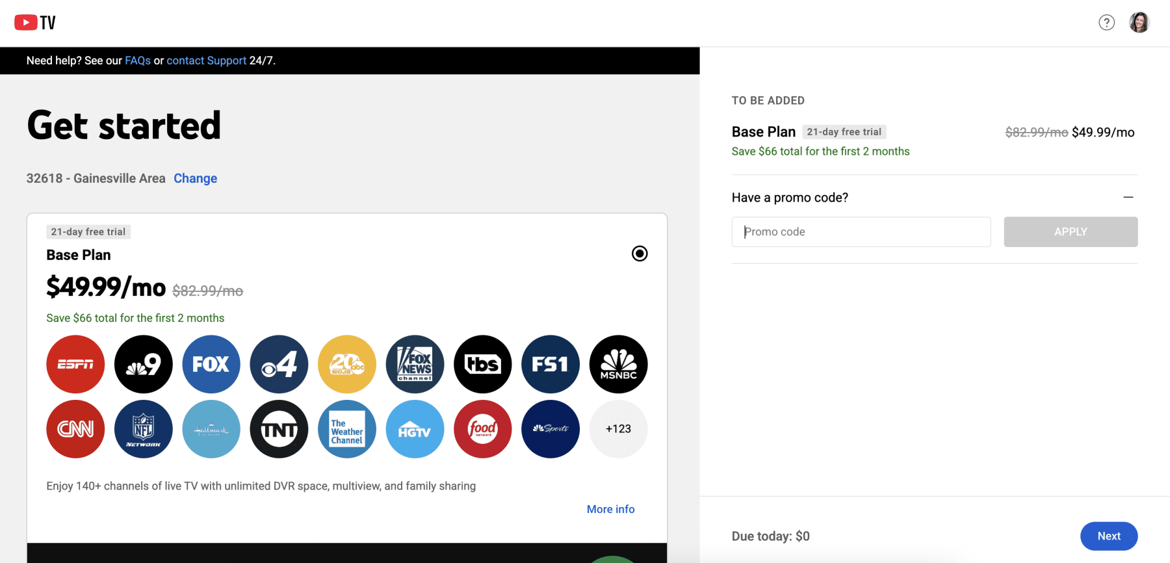Click the APPLY promo button

tap(1071, 232)
